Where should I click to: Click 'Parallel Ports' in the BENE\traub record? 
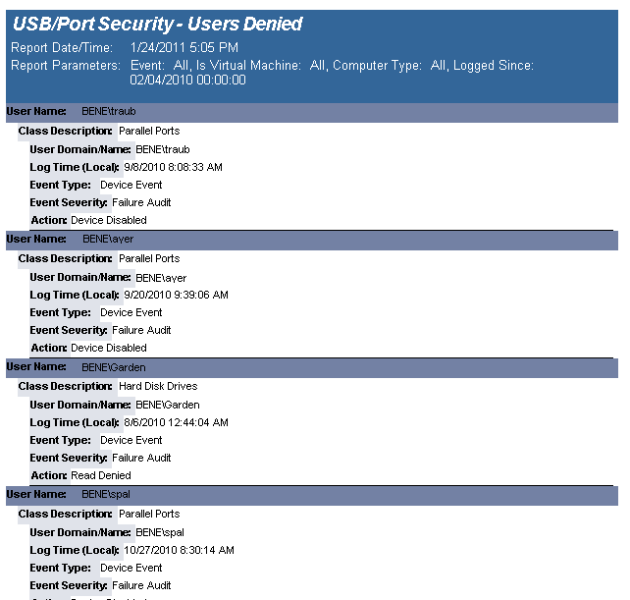(149, 131)
